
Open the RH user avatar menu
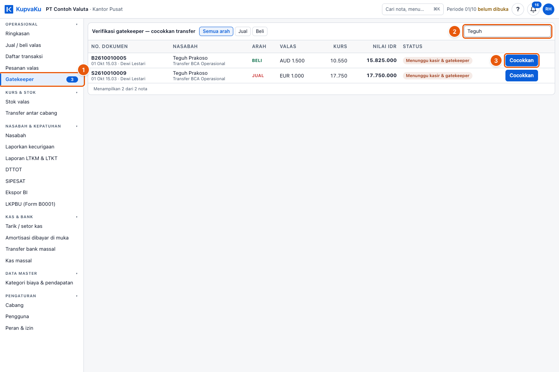(549, 9)
